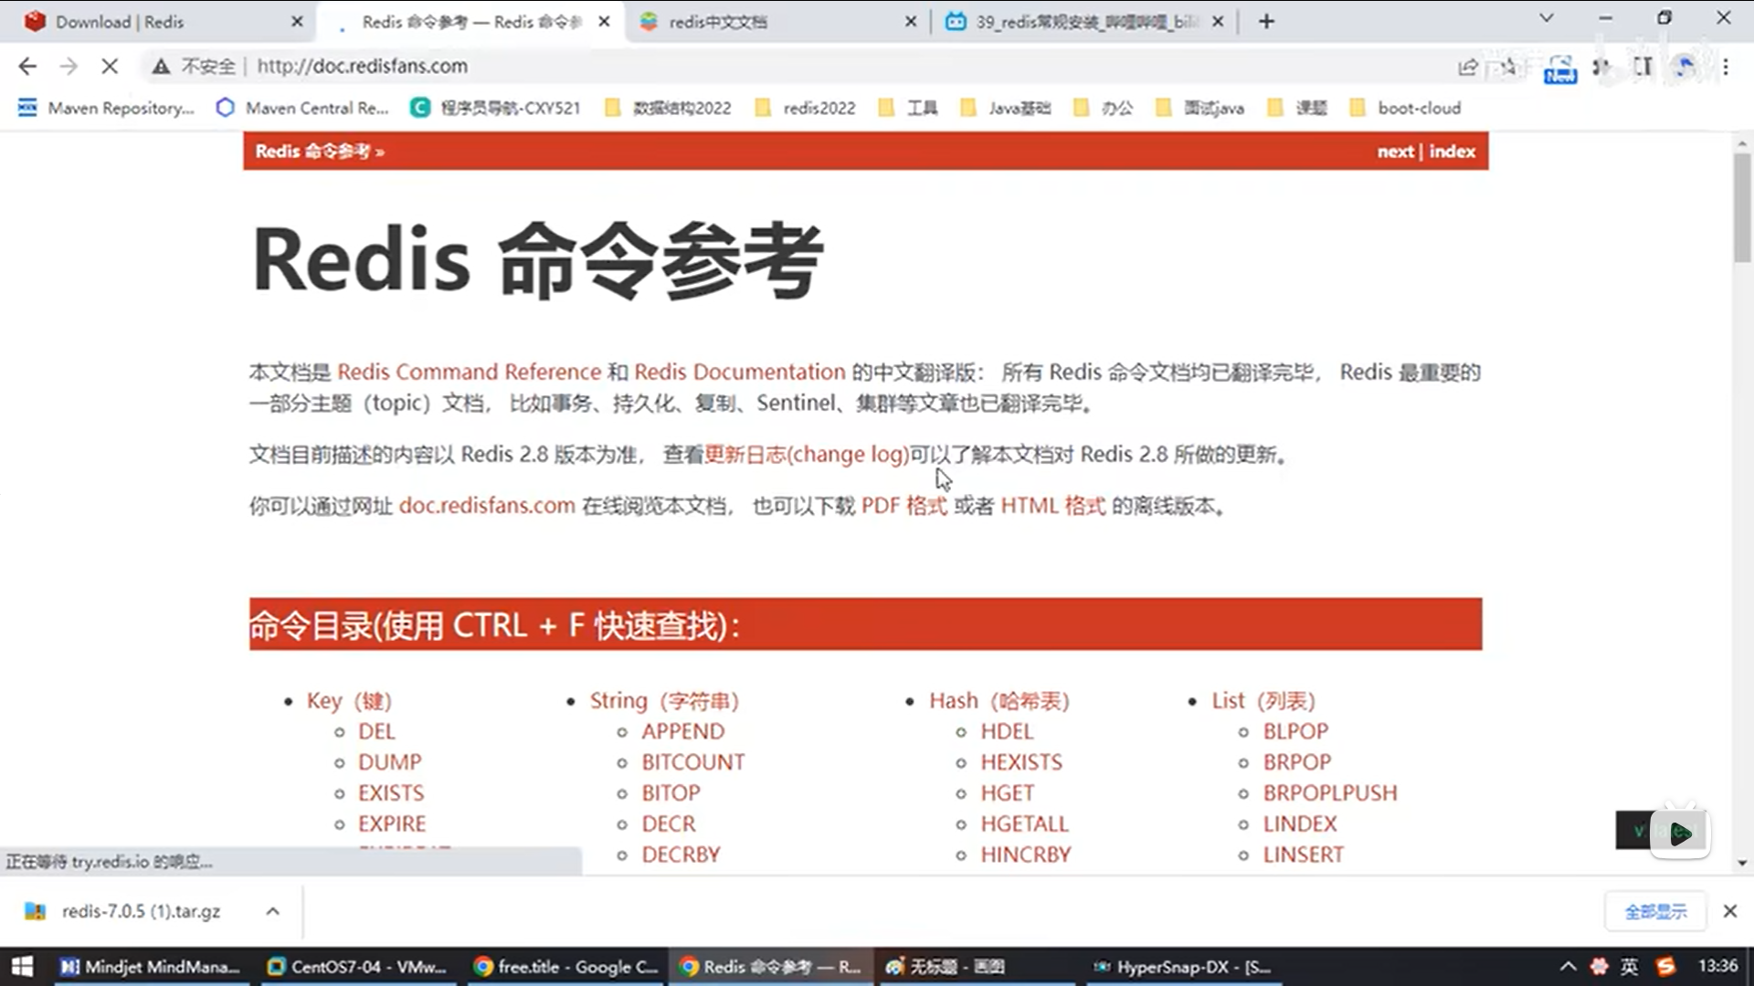This screenshot has width=1754, height=986.
Task: Stop page loading with X button
Action: click(x=109, y=66)
